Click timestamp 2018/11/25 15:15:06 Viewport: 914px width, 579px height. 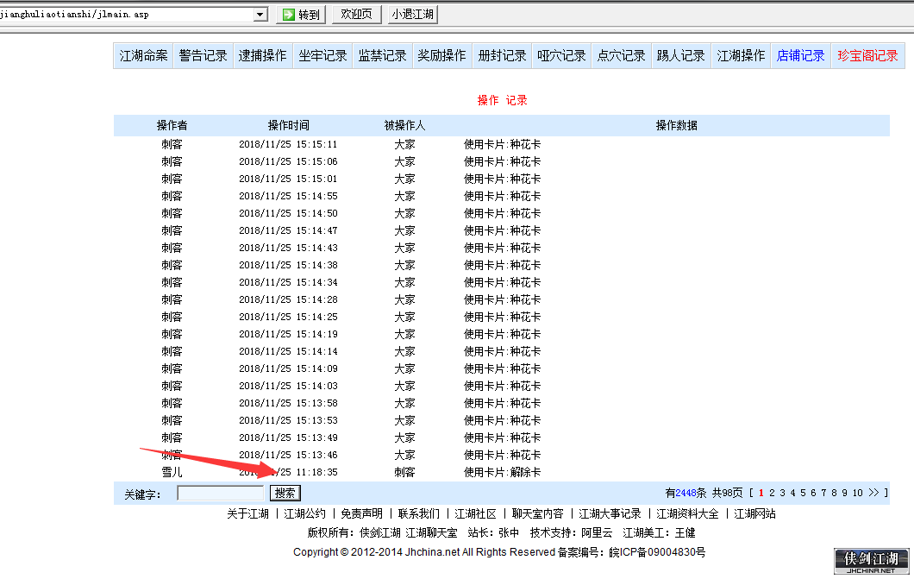pyautogui.click(x=288, y=161)
